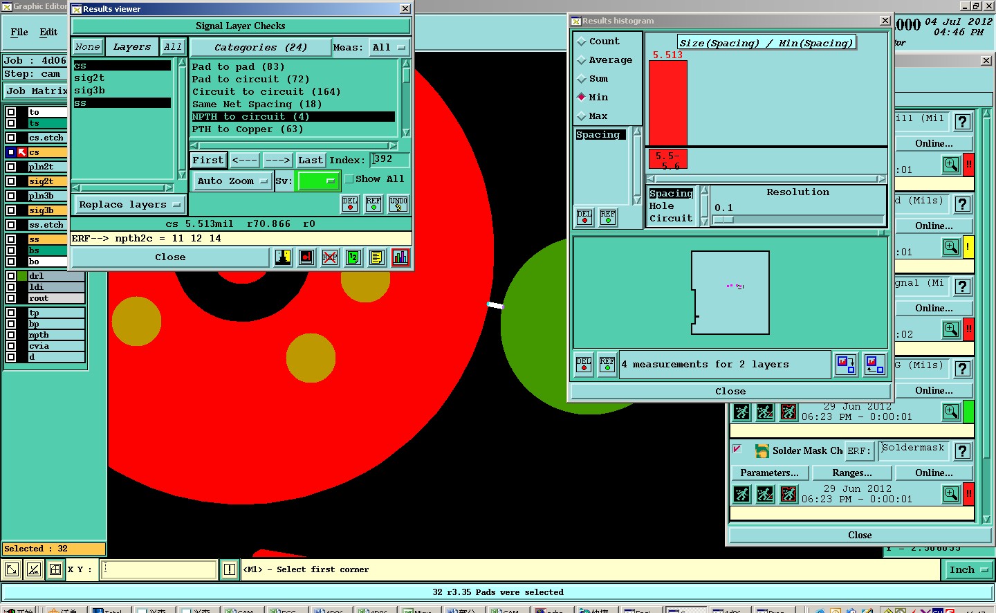Click the grid snap icon in bottom toolbar
Image resolution: width=996 pixels, height=613 pixels.
click(x=55, y=570)
